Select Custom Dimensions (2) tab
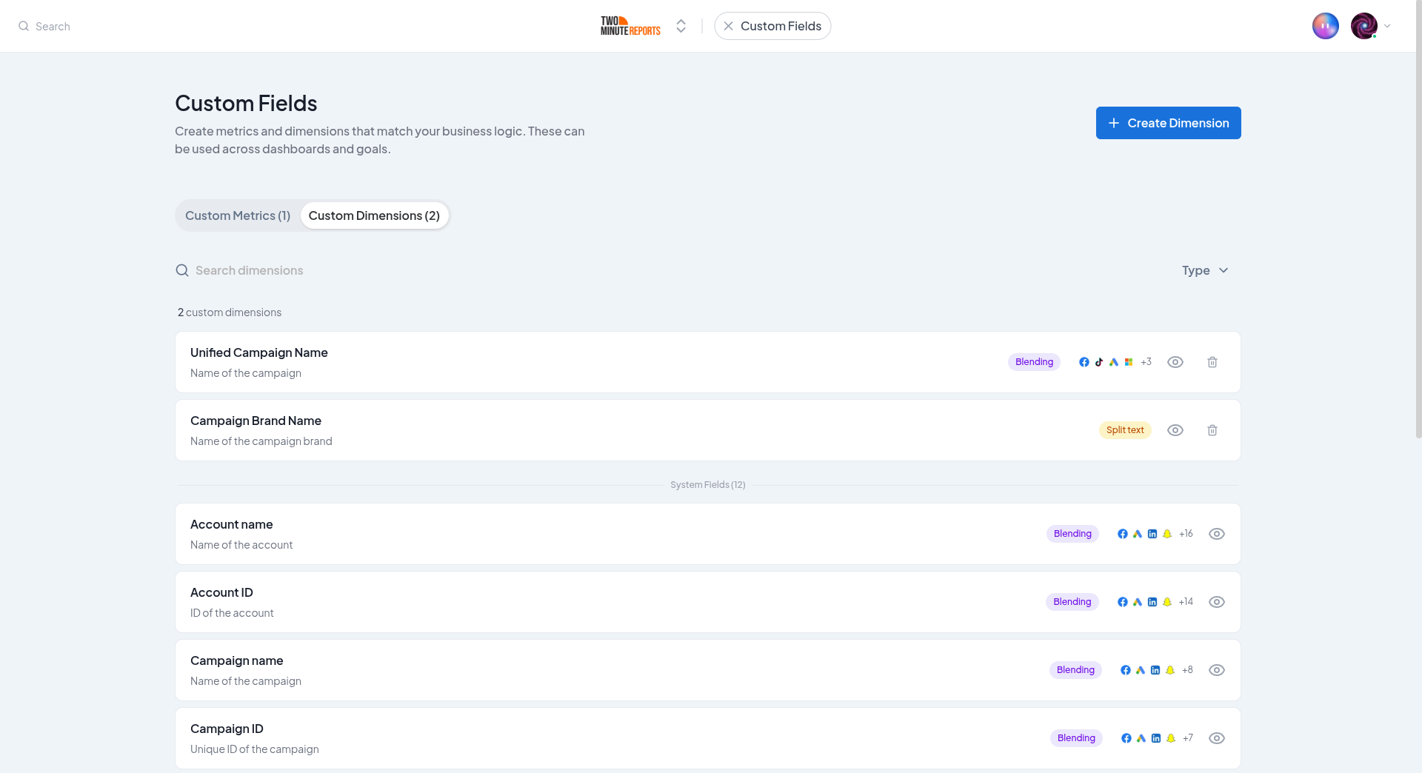This screenshot has width=1422, height=773. pos(374,215)
